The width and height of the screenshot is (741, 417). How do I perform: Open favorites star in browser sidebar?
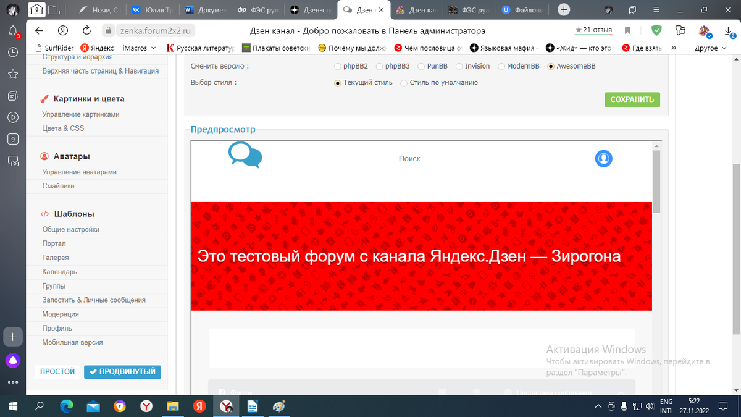[13, 74]
